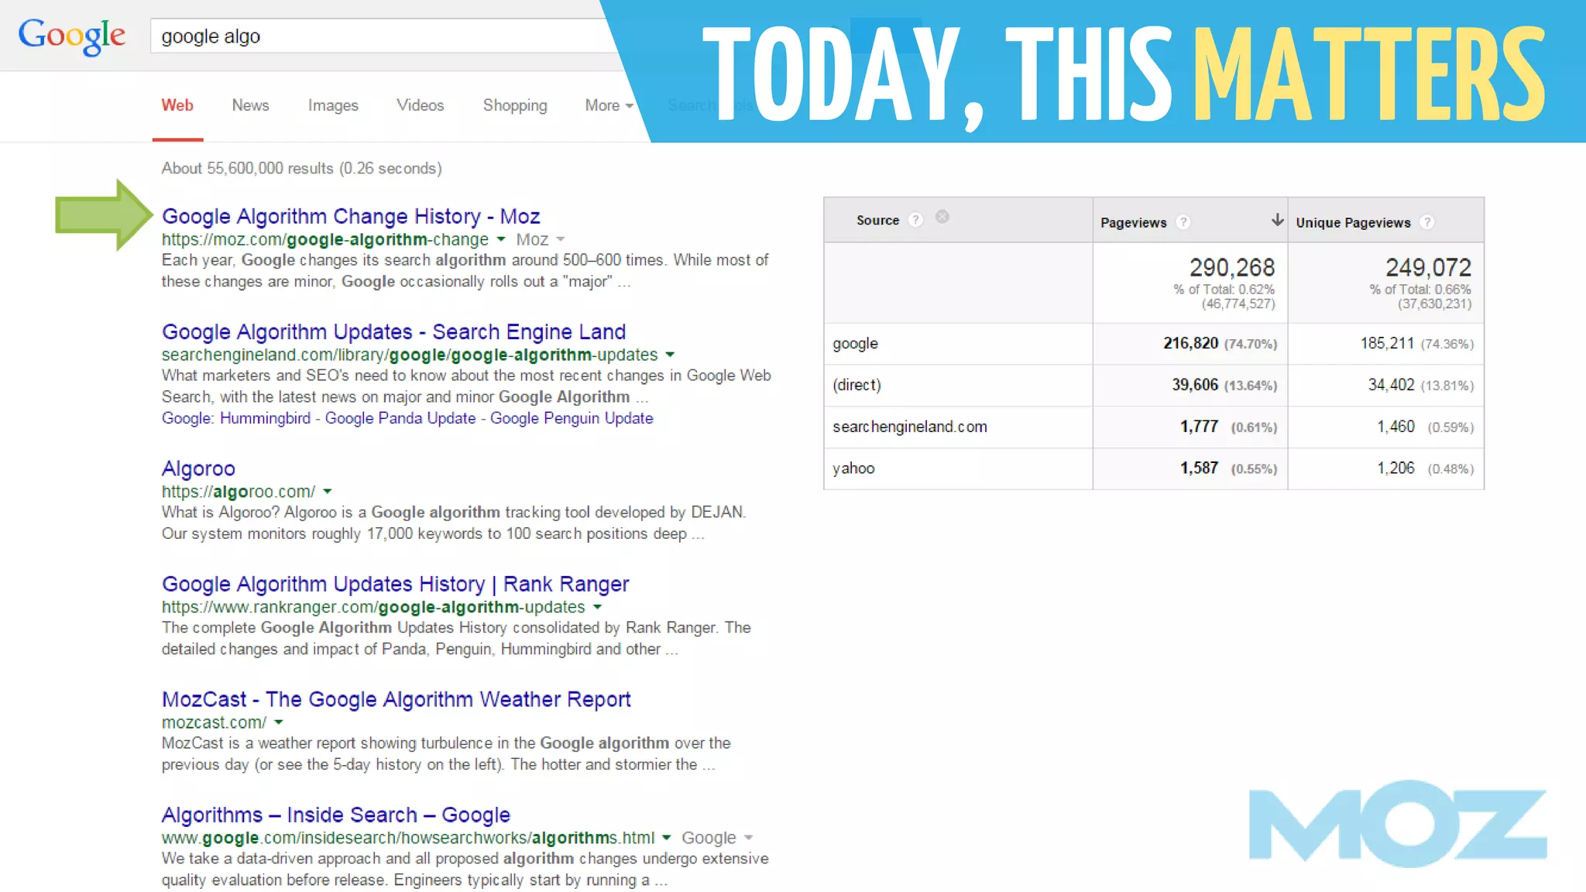Viewport: 1586px width, 892px height.
Task: Select the yahoo source row
Action: click(1154, 468)
